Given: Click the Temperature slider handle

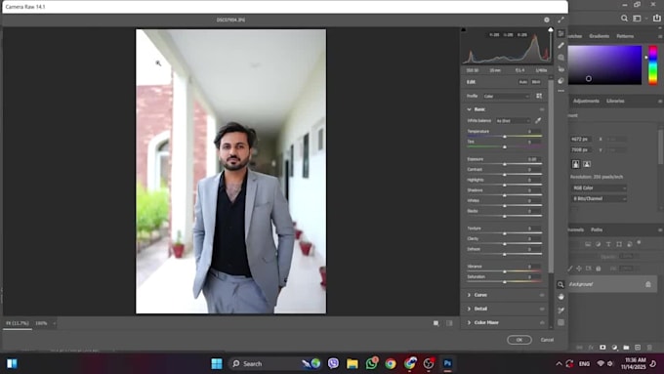Looking at the screenshot, I should [x=505, y=137].
